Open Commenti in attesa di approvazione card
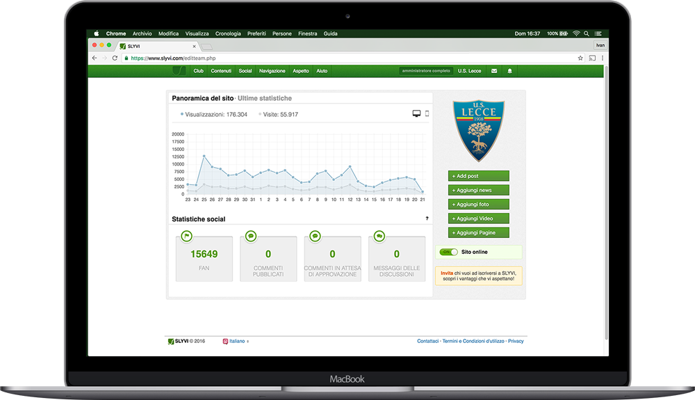 [x=332, y=259]
